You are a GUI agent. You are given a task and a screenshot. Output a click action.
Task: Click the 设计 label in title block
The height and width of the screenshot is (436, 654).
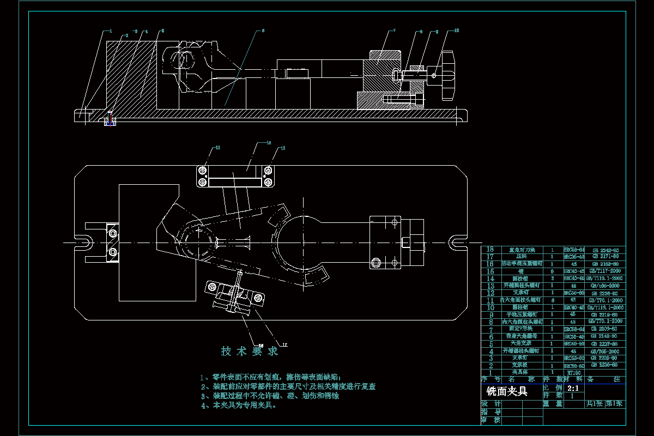(x=491, y=404)
